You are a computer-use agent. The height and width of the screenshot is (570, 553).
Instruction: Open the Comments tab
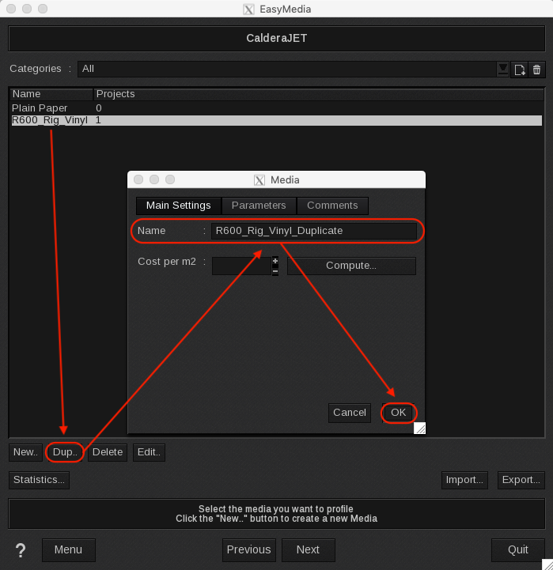pos(332,206)
